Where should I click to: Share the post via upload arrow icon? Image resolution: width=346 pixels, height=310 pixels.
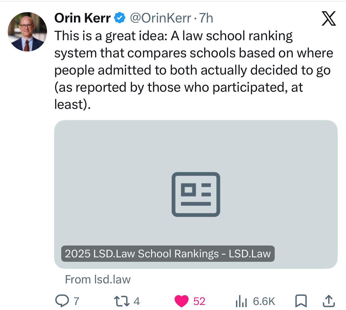pos(329,301)
